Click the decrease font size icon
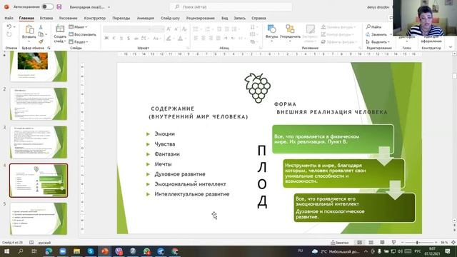This screenshot has width=457, height=257. [176, 29]
